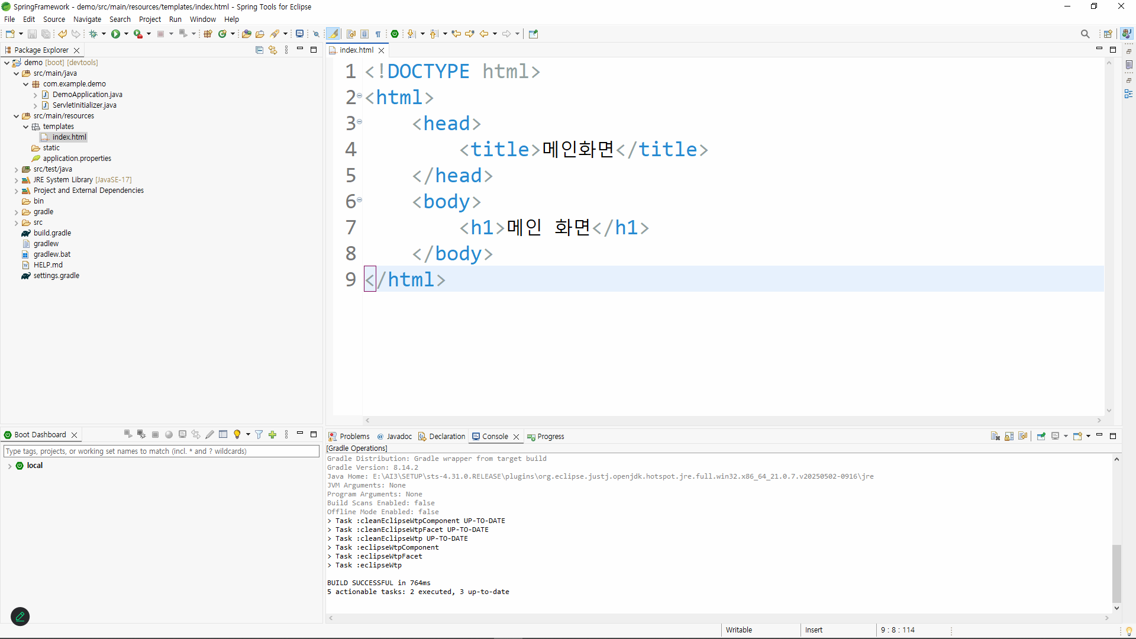Toggle Block Selection Mode button
1136x639 pixels.
[x=364, y=34]
